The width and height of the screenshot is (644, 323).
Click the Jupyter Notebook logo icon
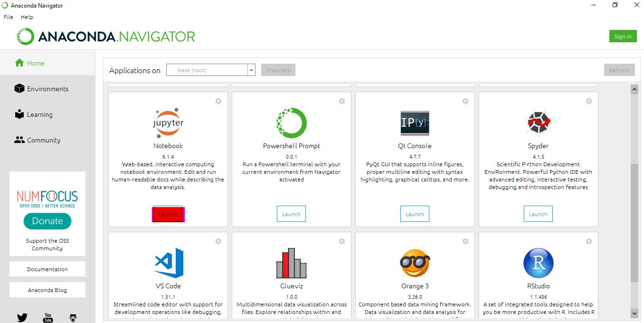click(168, 123)
